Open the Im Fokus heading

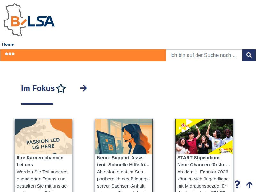(x=38, y=88)
